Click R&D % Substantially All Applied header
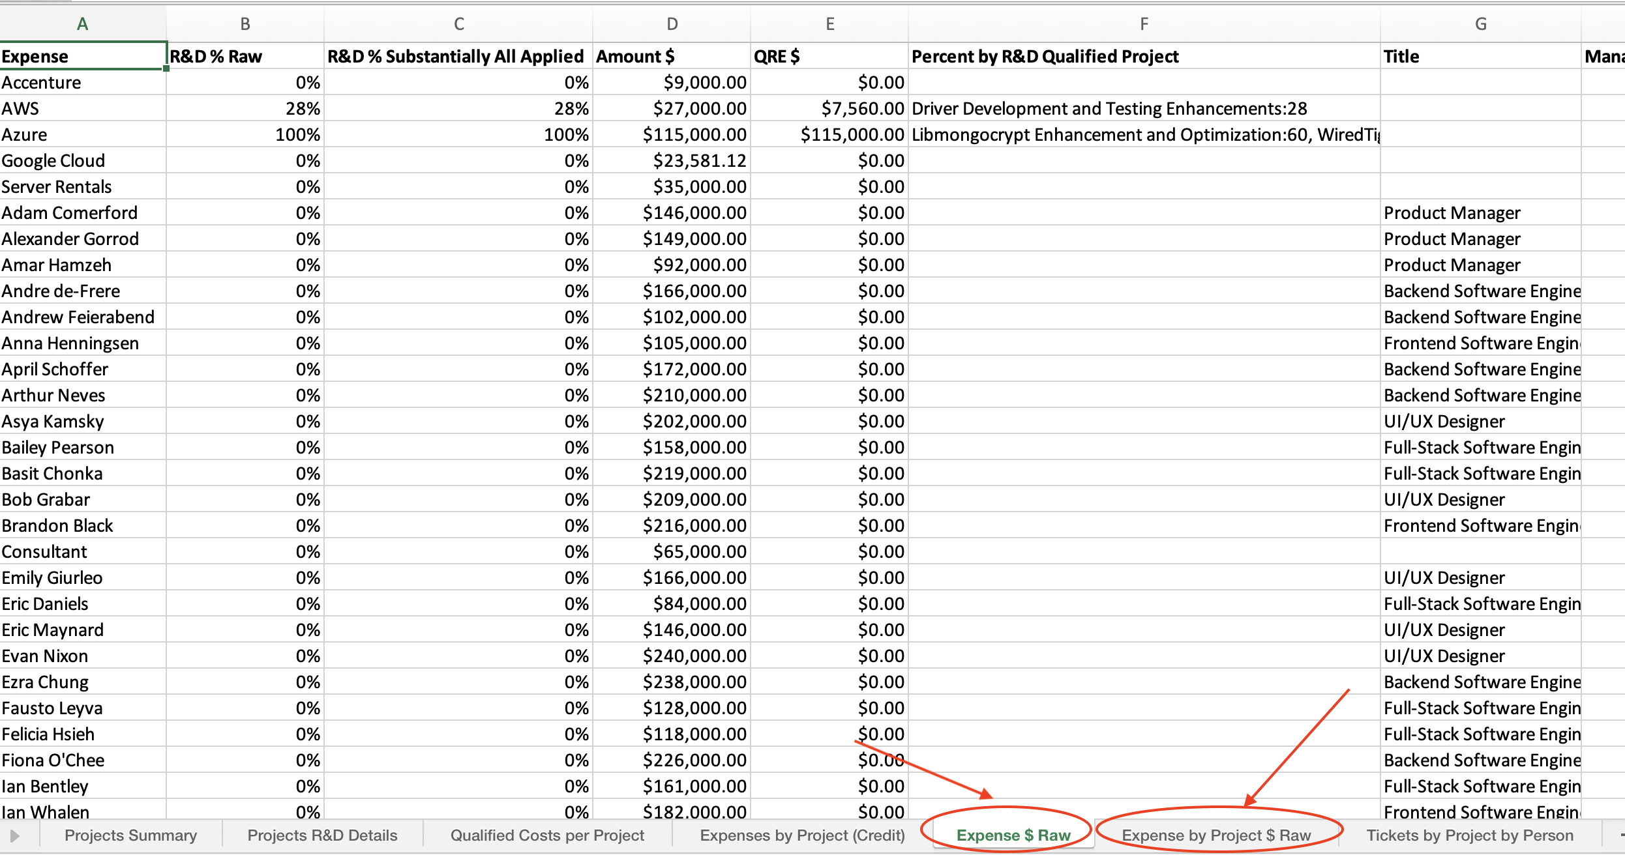1625x855 pixels. [458, 56]
